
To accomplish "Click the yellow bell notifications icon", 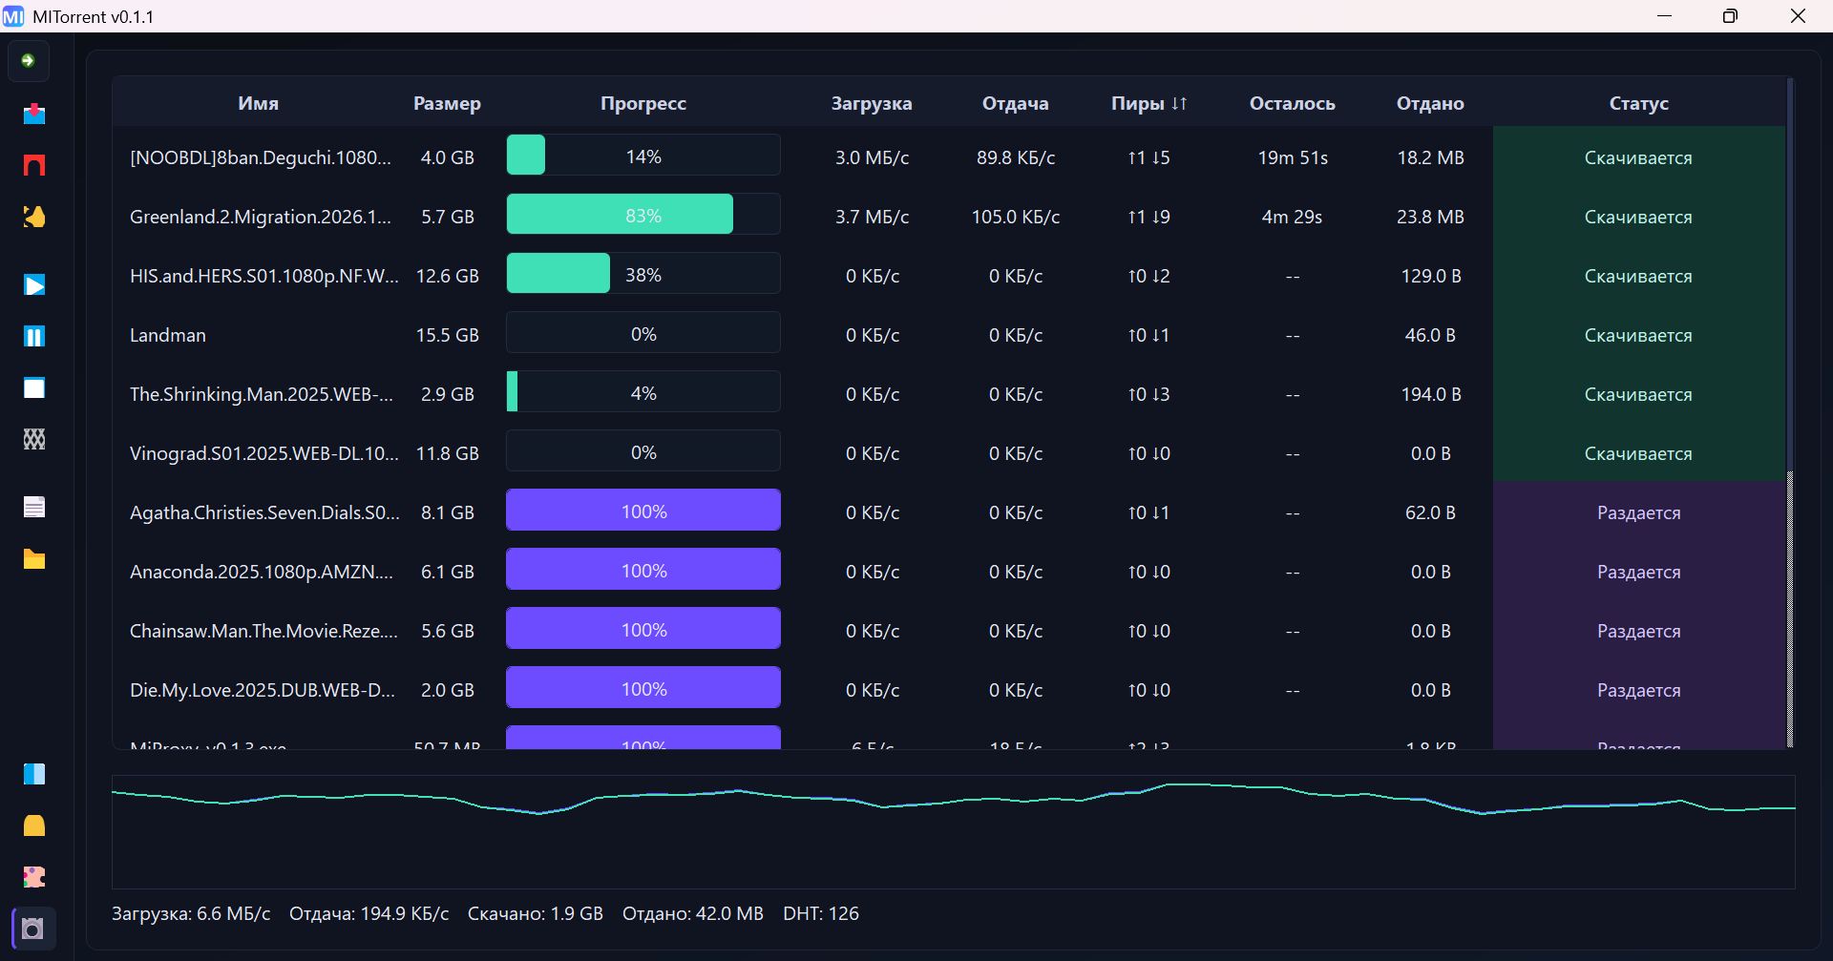I will 34,825.
